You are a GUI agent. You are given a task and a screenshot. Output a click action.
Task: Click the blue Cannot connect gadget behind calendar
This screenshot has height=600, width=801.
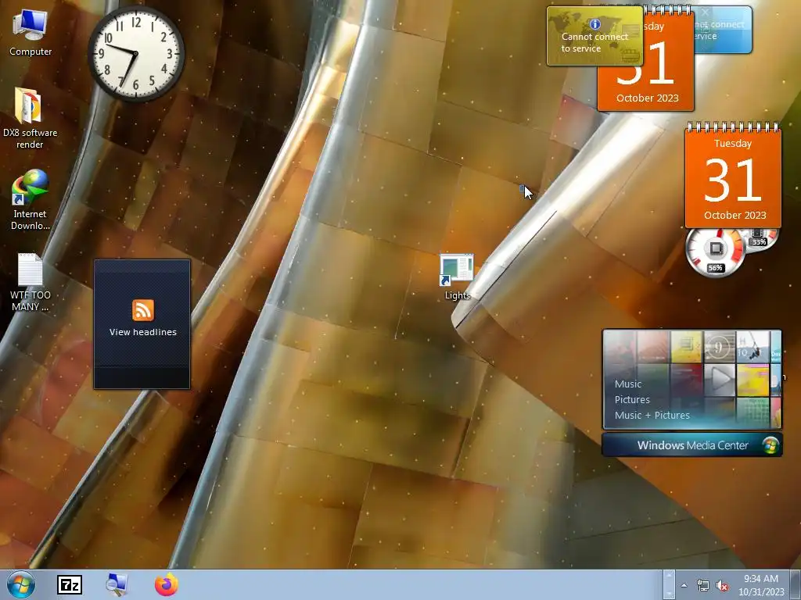pyautogui.click(x=724, y=30)
